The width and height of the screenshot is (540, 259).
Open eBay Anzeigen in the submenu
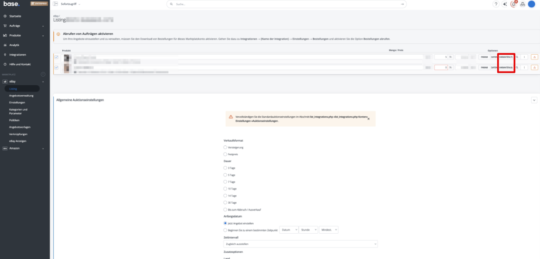click(x=18, y=141)
